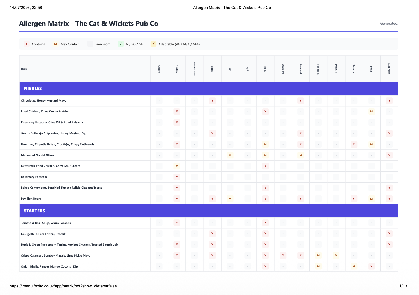419x295 pixels.
Task: Click the Generated: label at top right
Action: coord(389,24)
